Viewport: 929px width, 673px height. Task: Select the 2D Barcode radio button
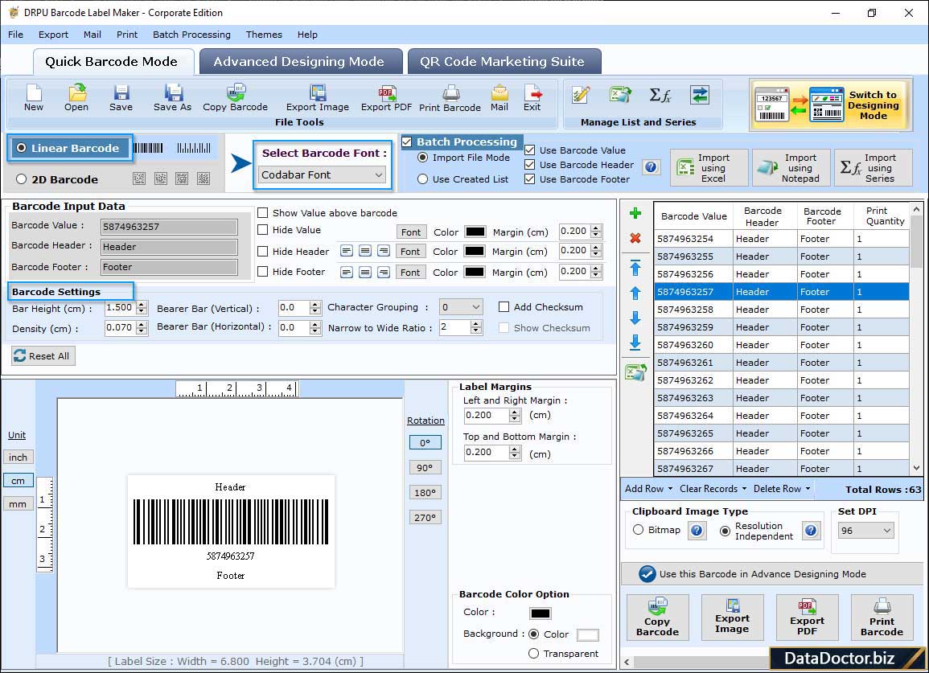pyautogui.click(x=22, y=179)
